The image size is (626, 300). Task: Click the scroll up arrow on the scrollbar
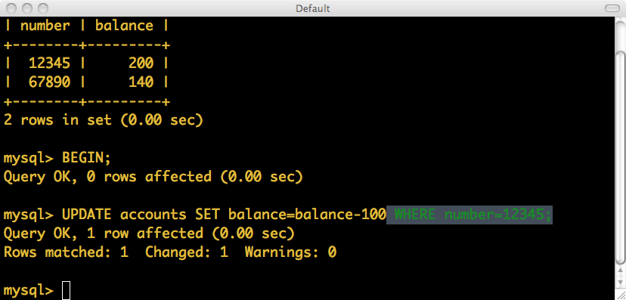click(x=620, y=271)
